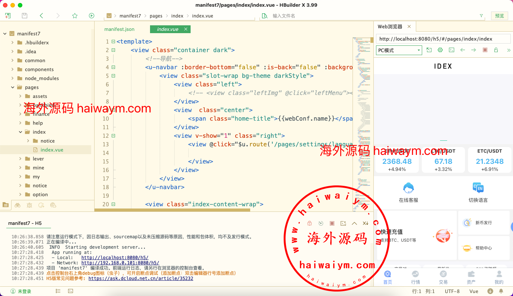Expand the components folder in tree

(x=13, y=69)
